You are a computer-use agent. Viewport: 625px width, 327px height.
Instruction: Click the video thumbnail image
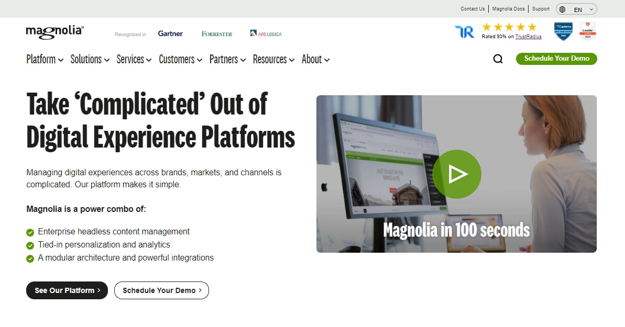pos(456,174)
